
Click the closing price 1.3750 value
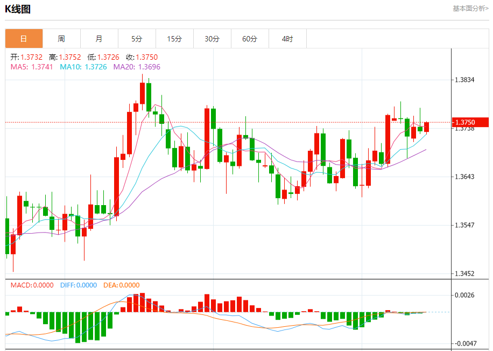pos(146,57)
